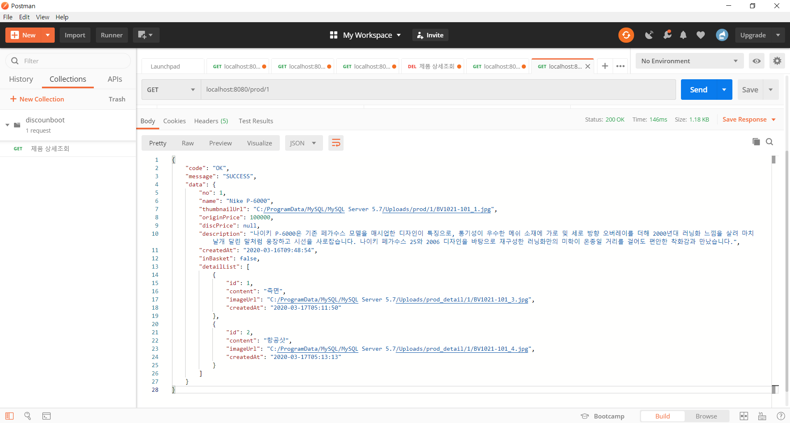Screen dimensions: 790x423
Task: Toggle sidebar icon in status bar
Action: pyautogui.click(x=9, y=416)
